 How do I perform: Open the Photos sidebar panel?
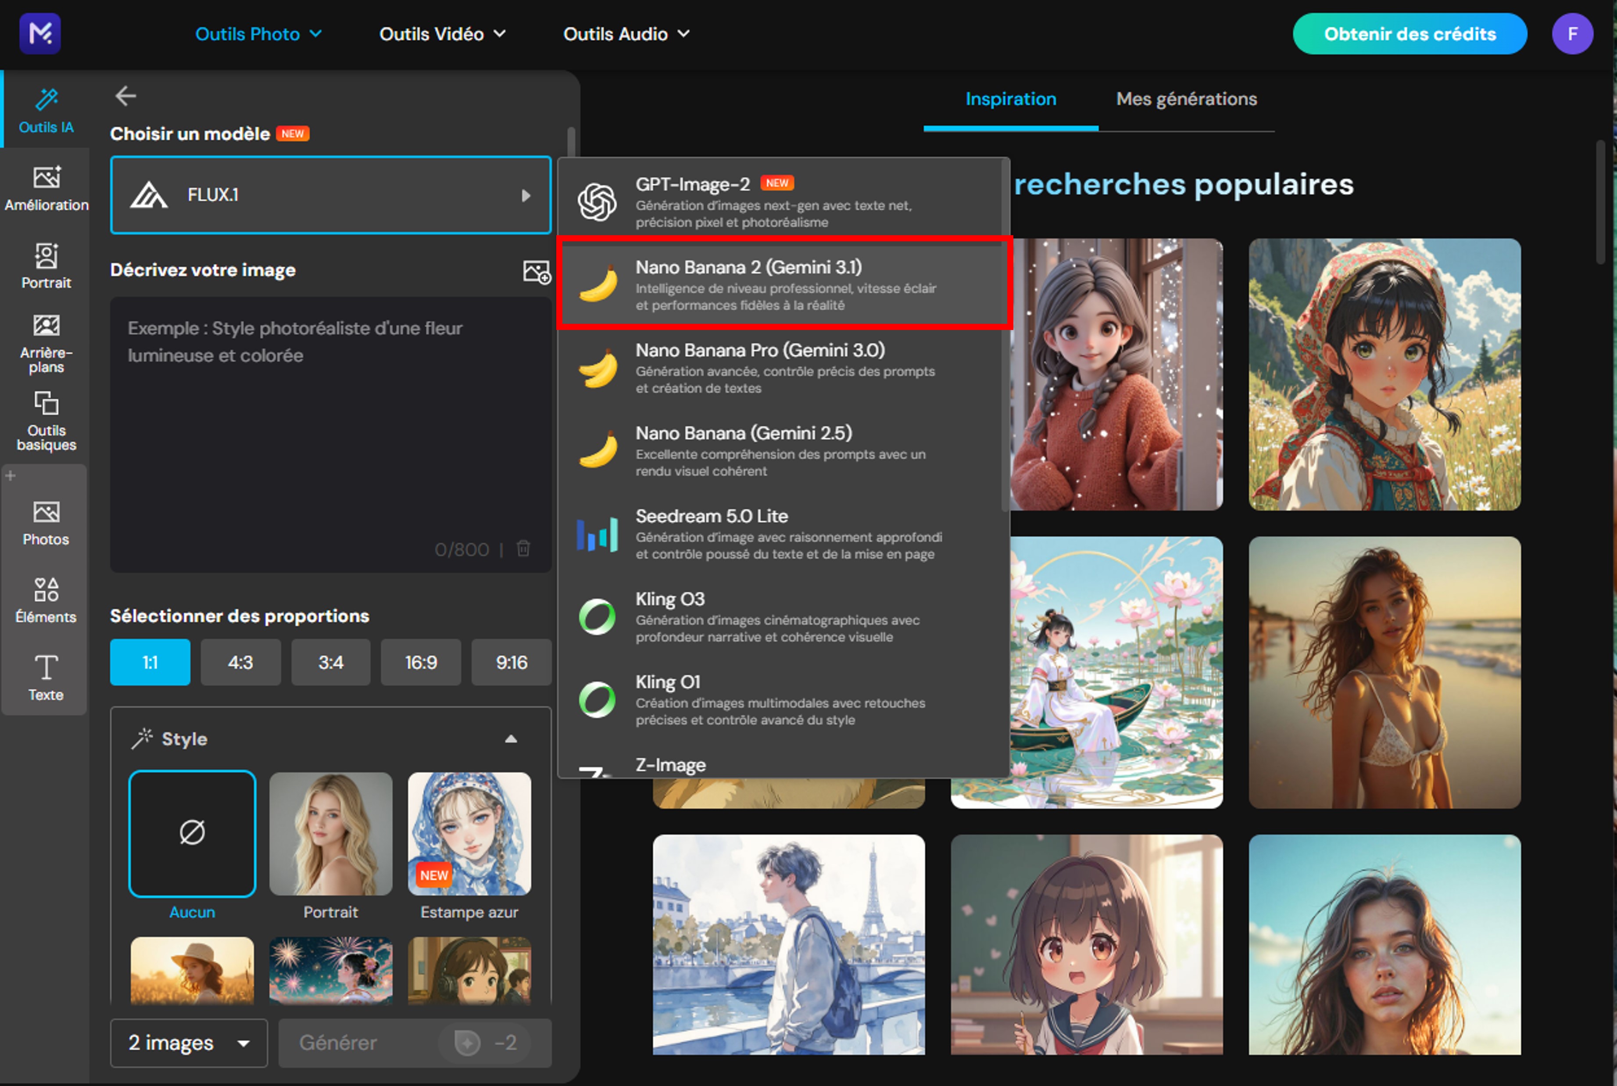[46, 523]
